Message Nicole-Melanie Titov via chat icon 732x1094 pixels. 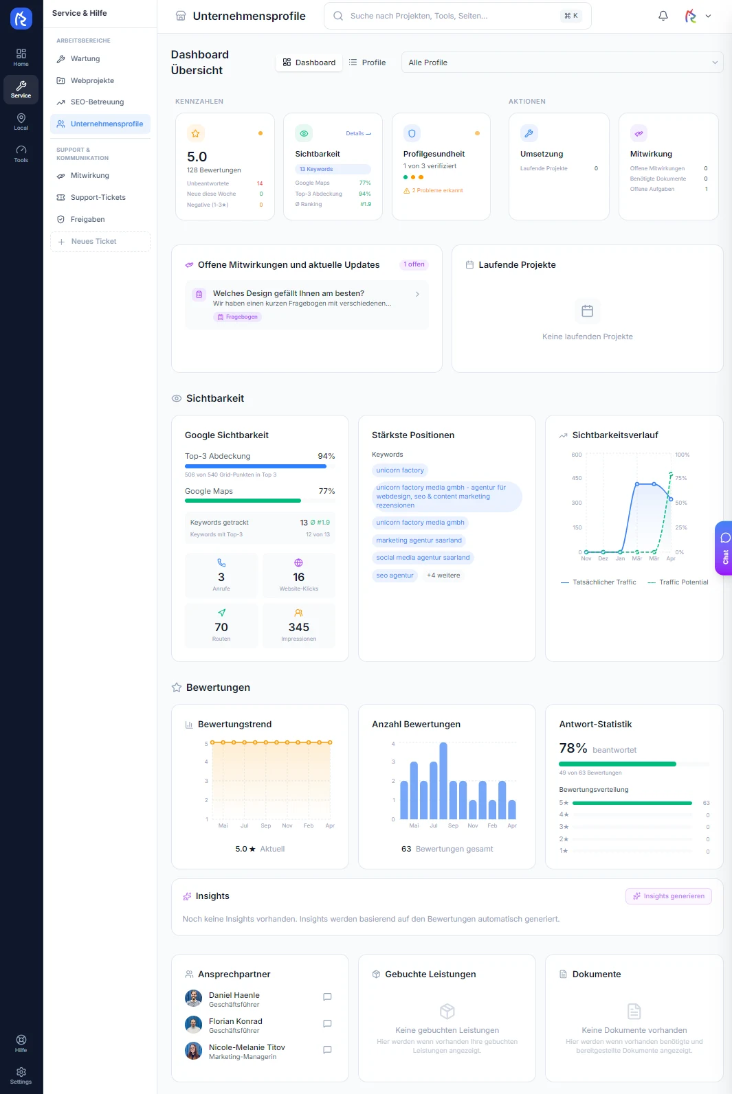click(327, 1050)
